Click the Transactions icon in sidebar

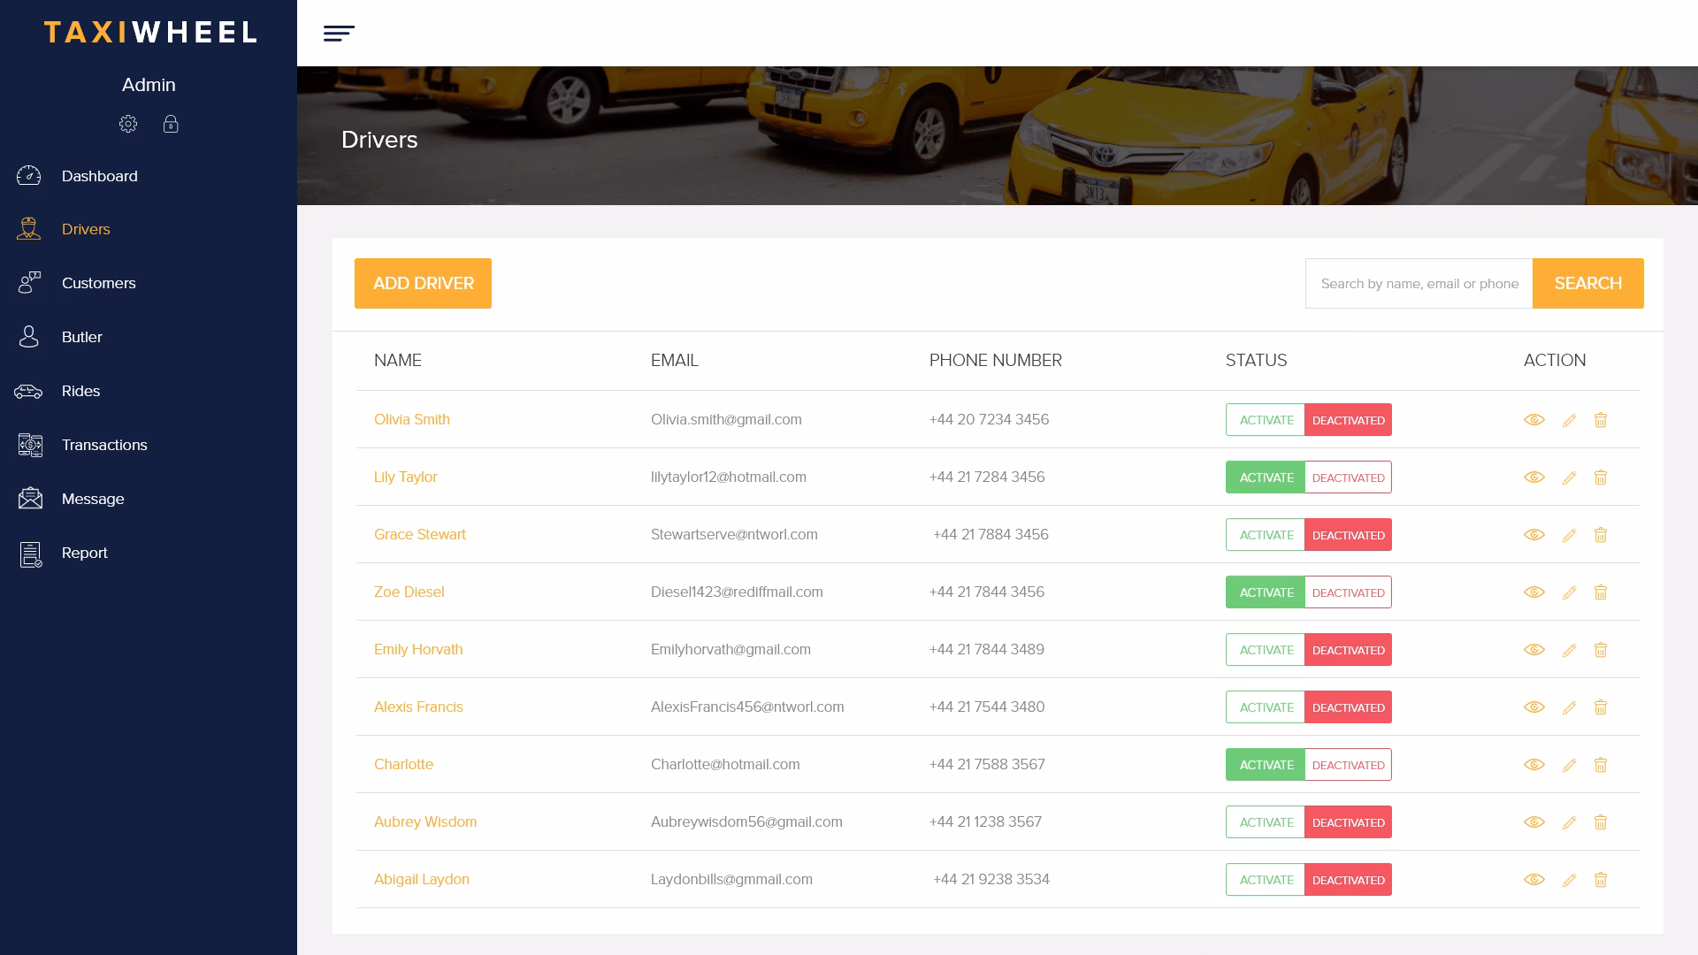pyautogui.click(x=29, y=445)
